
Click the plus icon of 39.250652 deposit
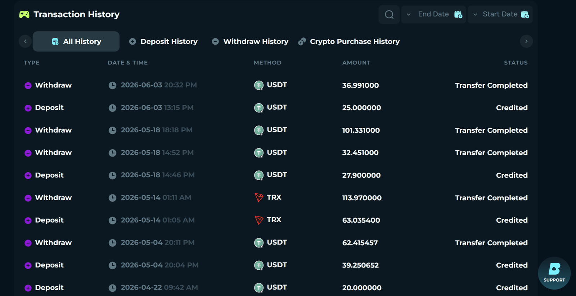pos(28,265)
